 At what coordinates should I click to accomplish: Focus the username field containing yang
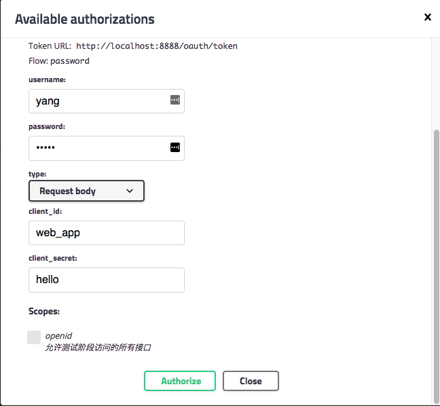(x=98, y=101)
